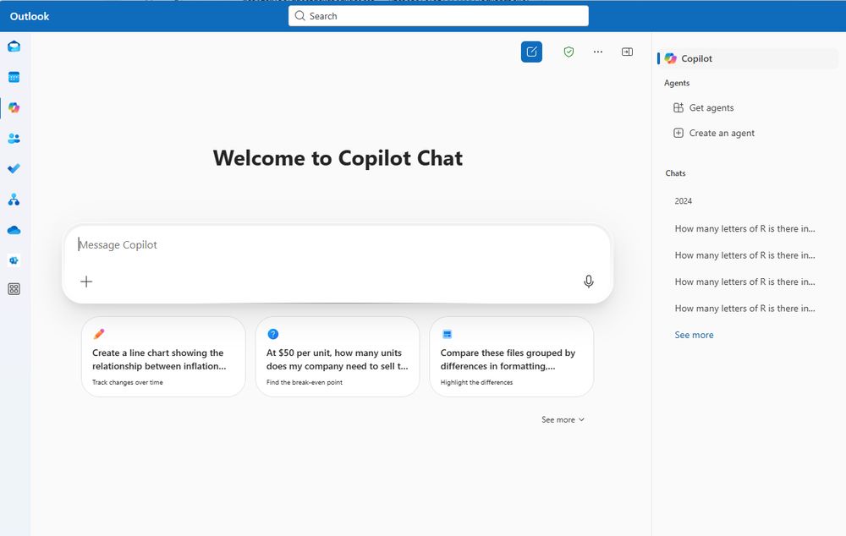
Task: Click Create an agent
Action: tap(714, 134)
